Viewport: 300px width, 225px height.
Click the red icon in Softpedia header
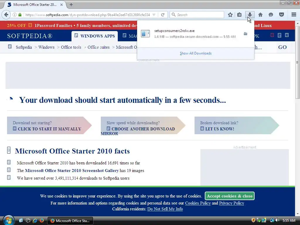[272, 35]
